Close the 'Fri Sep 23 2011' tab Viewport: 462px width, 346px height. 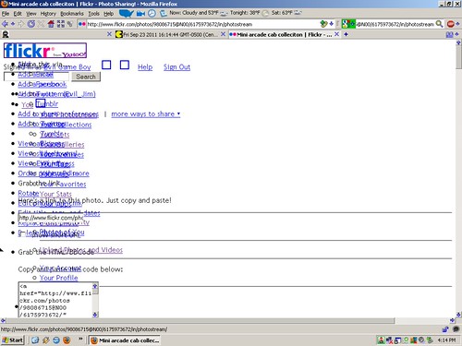223,34
